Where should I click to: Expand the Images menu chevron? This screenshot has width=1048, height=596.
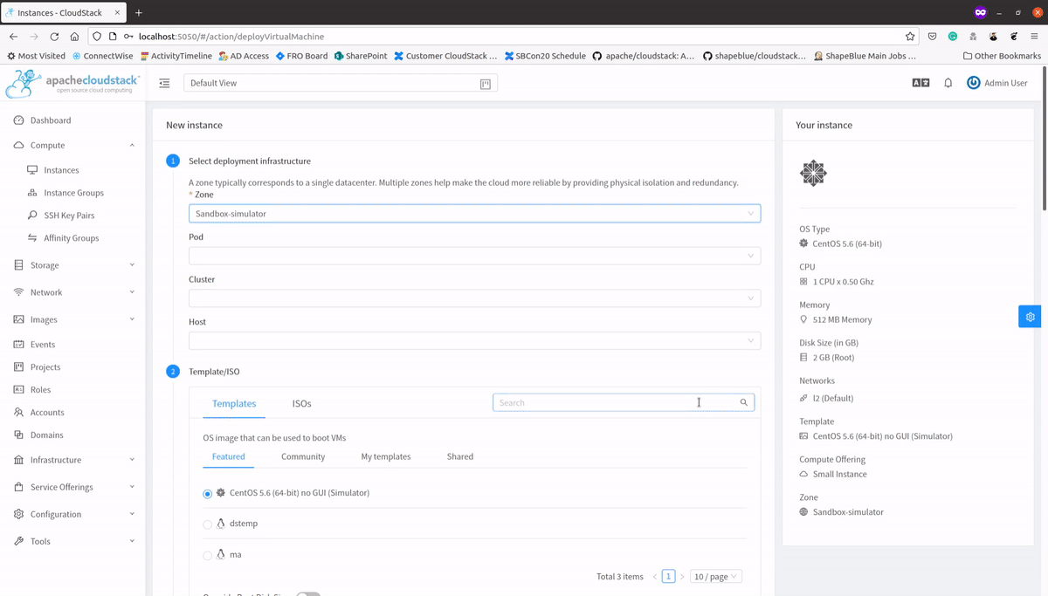[x=132, y=319]
